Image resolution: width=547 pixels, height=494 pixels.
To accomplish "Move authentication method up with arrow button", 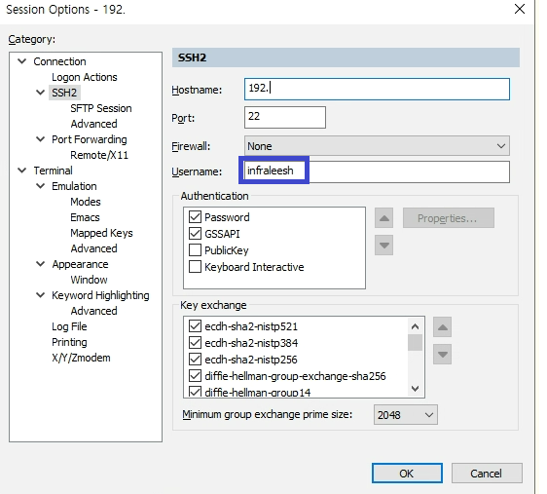I will tap(383, 218).
